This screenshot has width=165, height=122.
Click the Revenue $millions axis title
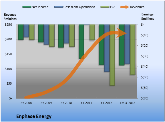(10, 17)
